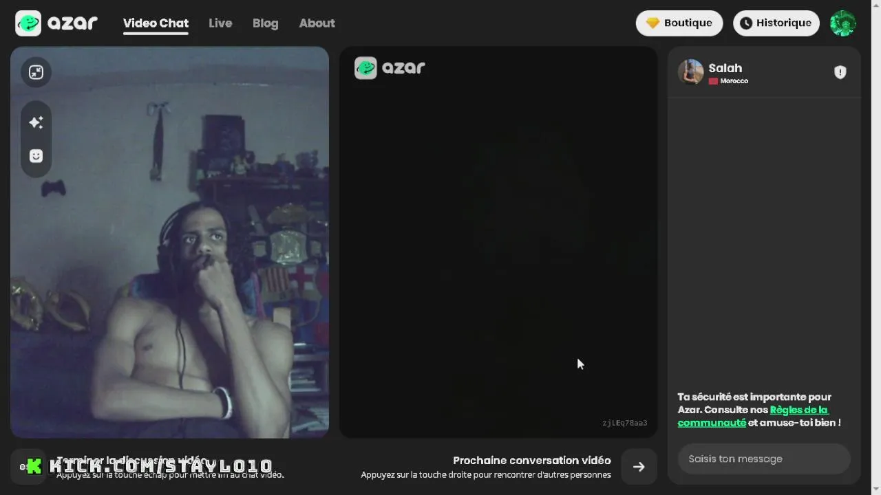Click the diamond icon on Boutique
881x495 pixels.
pyautogui.click(x=652, y=23)
